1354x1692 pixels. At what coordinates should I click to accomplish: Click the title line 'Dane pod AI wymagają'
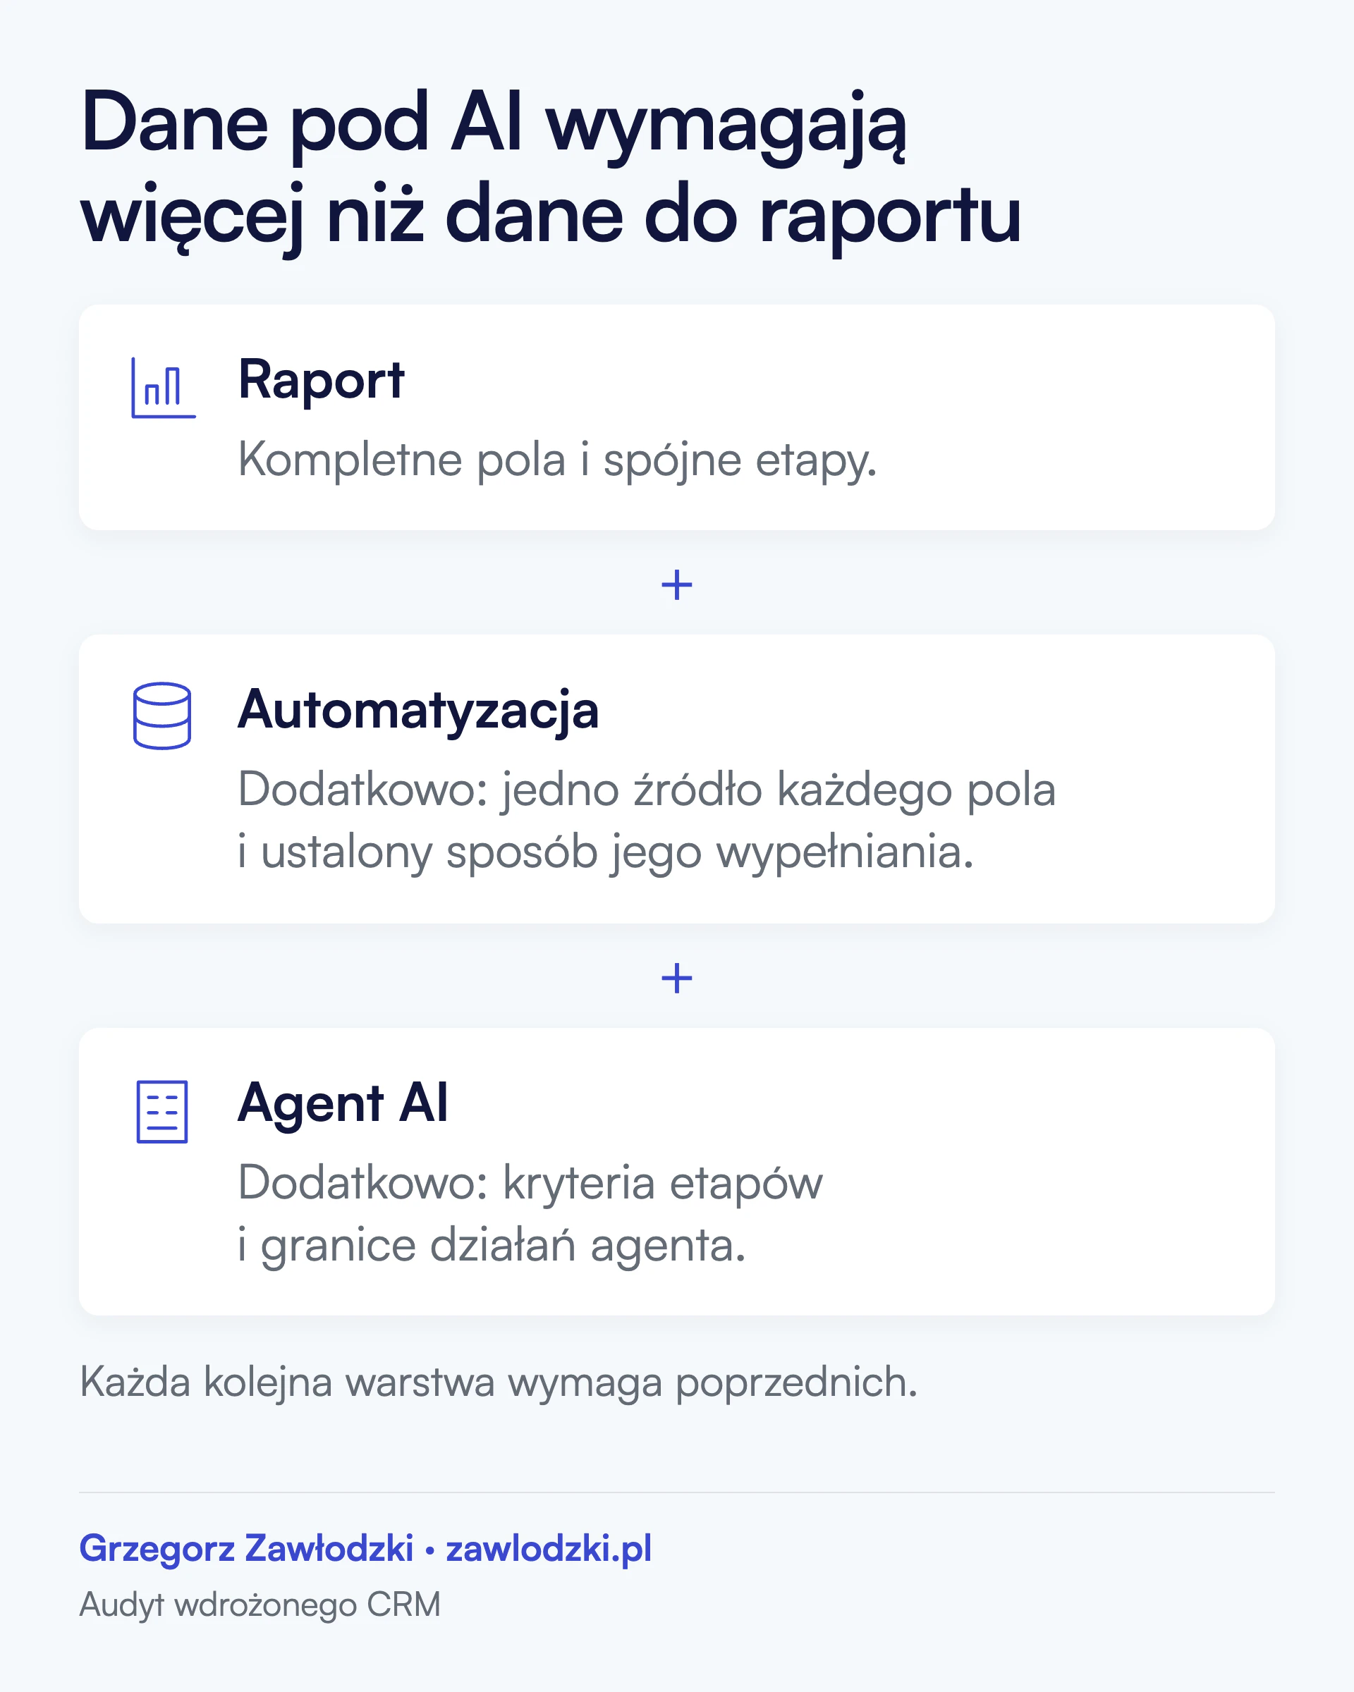(x=494, y=128)
